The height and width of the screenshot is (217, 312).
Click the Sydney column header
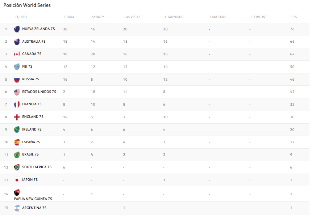point(98,17)
